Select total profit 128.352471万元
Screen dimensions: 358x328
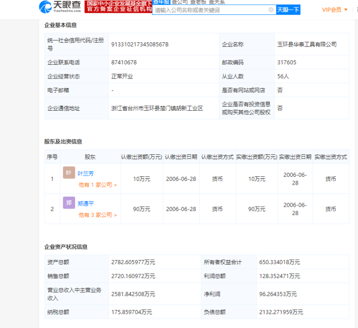click(x=280, y=276)
